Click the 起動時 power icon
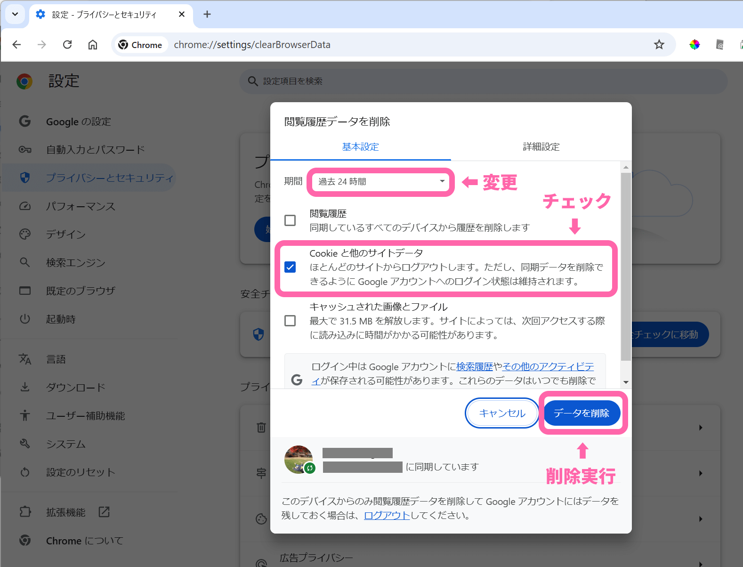Viewport: 743px width, 567px height. tap(25, 319)
